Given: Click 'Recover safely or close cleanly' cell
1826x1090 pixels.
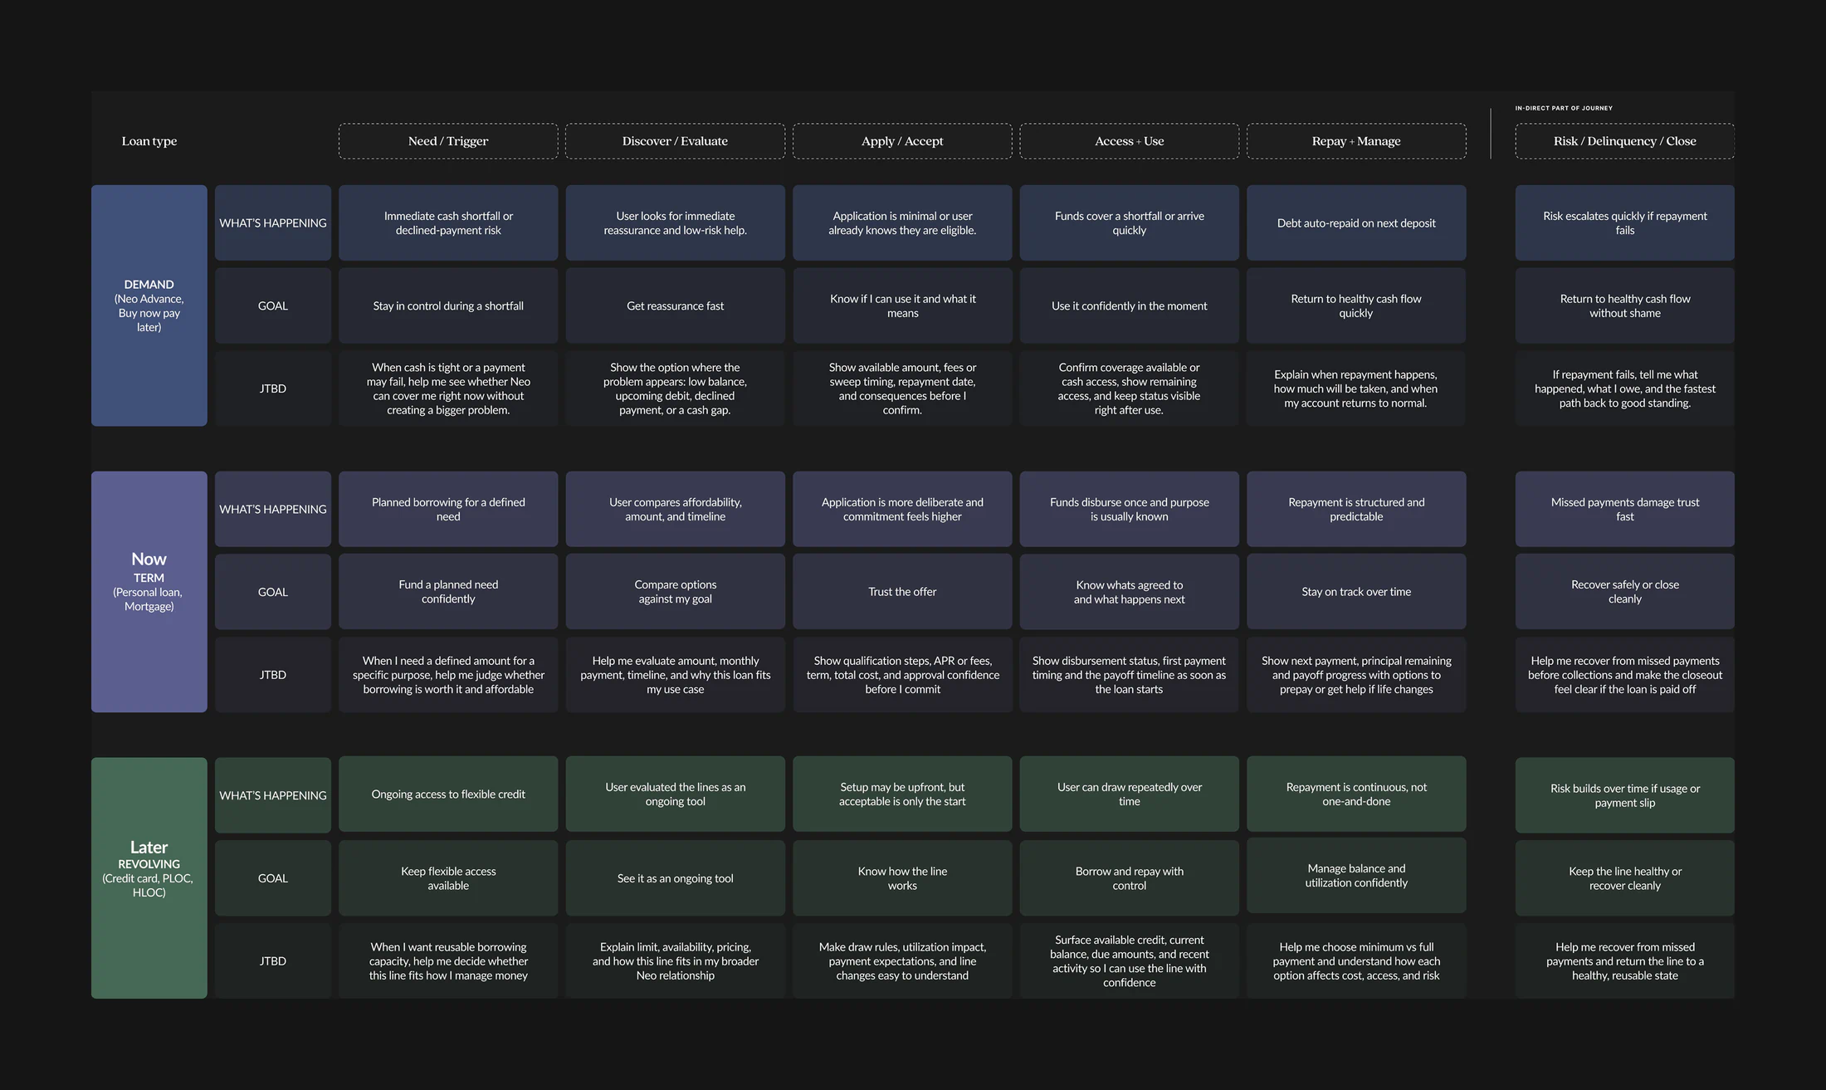Looking at the screenshot, I should coord(1624,592).
